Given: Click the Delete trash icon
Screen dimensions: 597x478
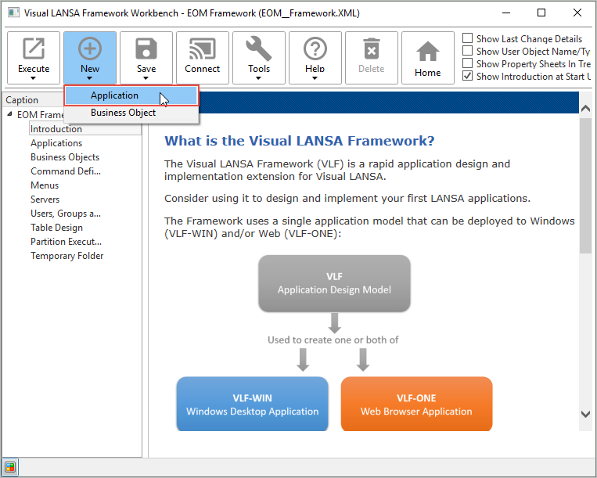Looking at the screenshot, I should 371,49.
